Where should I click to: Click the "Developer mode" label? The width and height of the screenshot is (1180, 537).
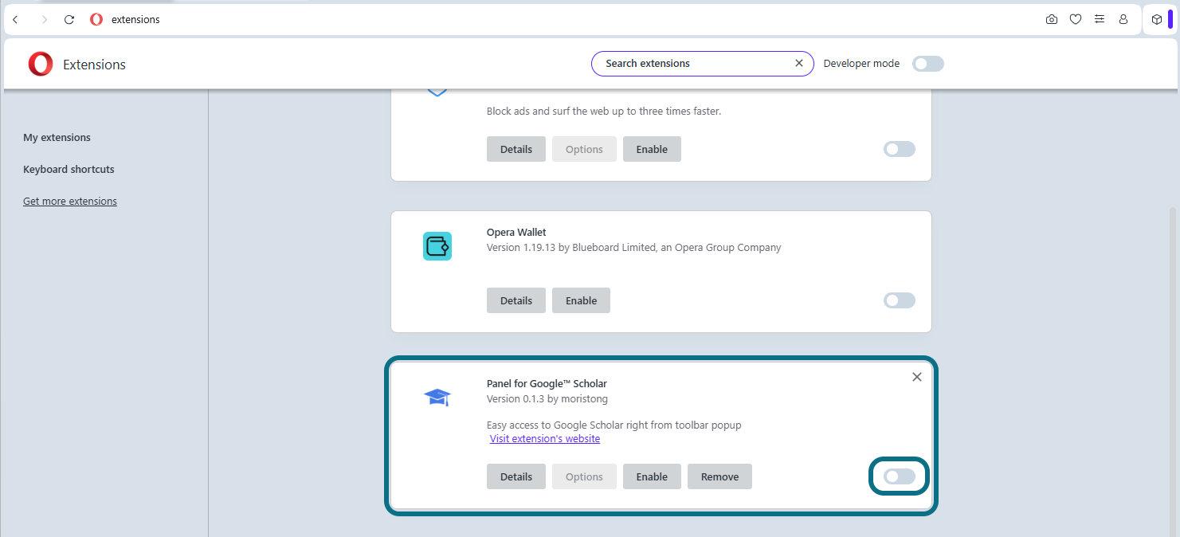tap(861, 64)
